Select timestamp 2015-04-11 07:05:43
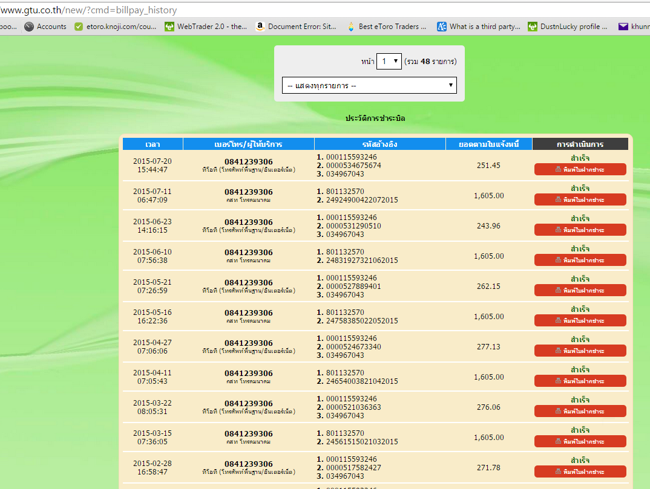 pyautogui.click(x=152, y=377)
